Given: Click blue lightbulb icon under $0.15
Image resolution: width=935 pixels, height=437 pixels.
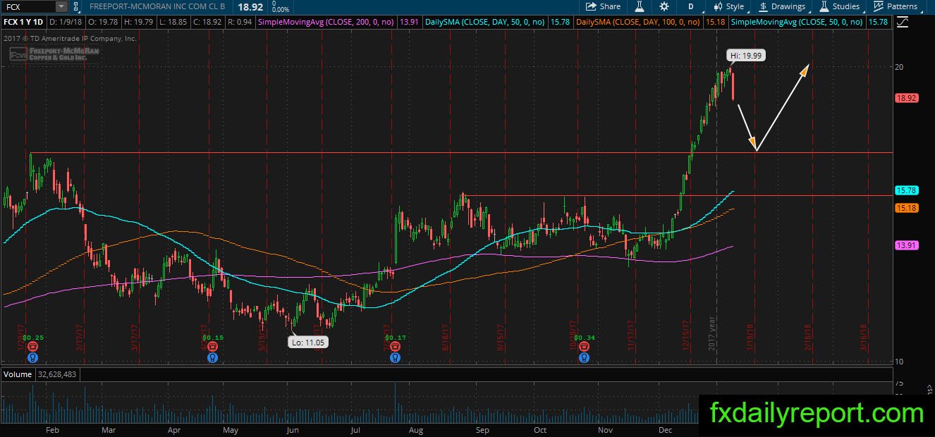Looking at the screenshot, I should [x=212, y=357].
